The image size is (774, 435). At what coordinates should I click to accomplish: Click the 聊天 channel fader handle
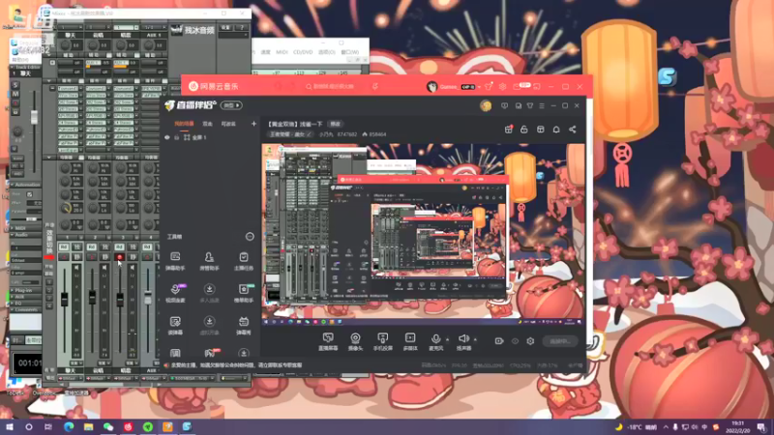coord(64,299)
